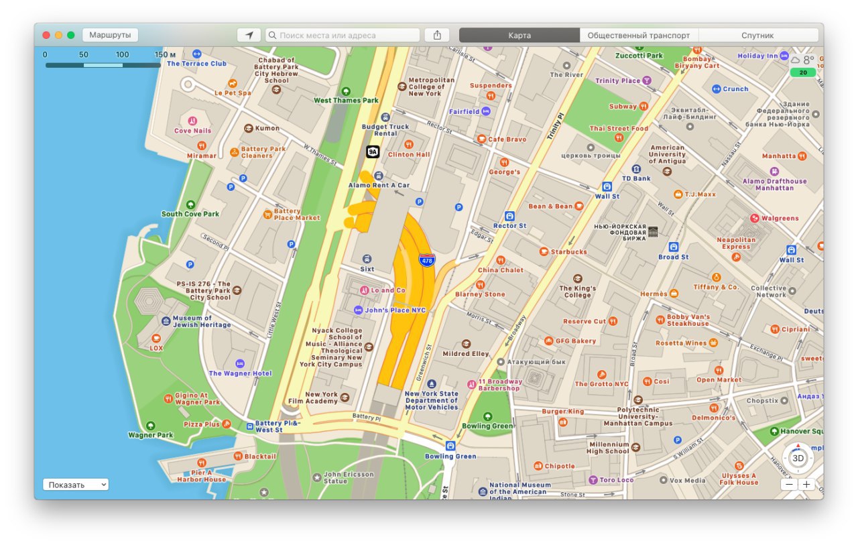Toggle the 3D view button
This screenshot has width=858, height=545.
798,459
